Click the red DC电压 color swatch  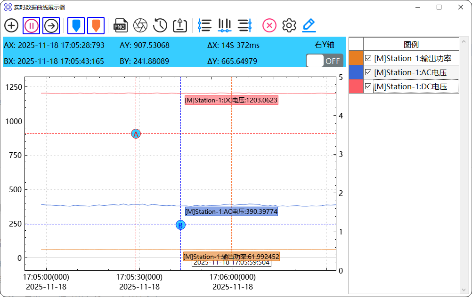tap(356, 86)
